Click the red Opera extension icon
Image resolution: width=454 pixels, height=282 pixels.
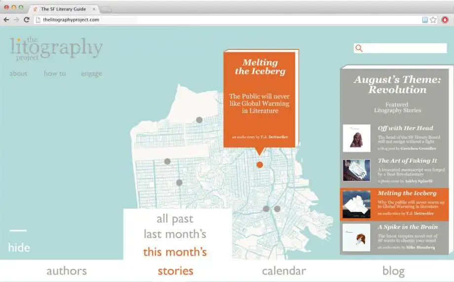(445, 20)
